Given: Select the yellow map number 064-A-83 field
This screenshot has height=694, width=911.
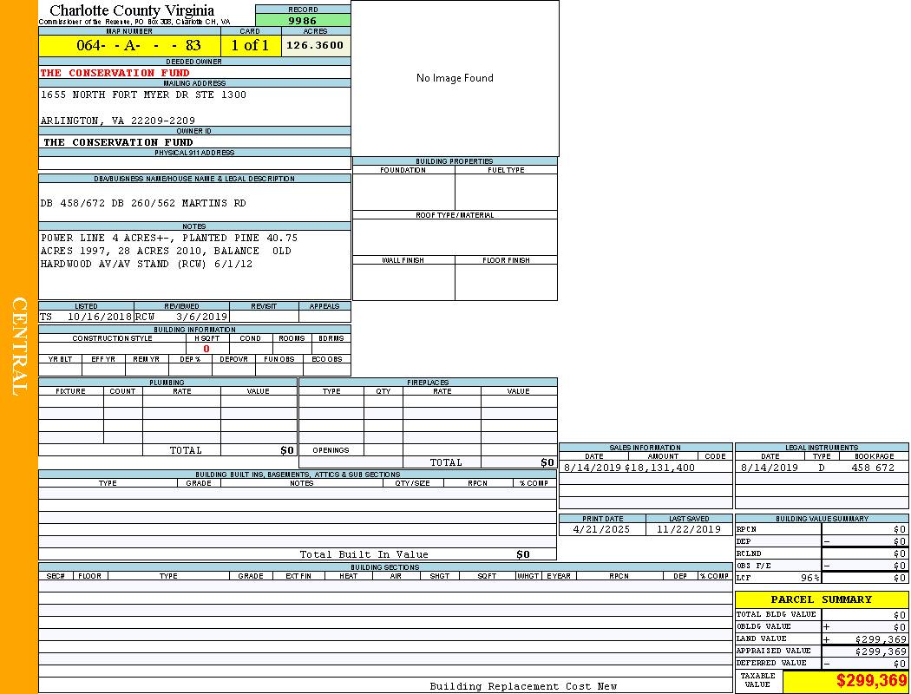Looking at the screenshot, I should (129, 45).
